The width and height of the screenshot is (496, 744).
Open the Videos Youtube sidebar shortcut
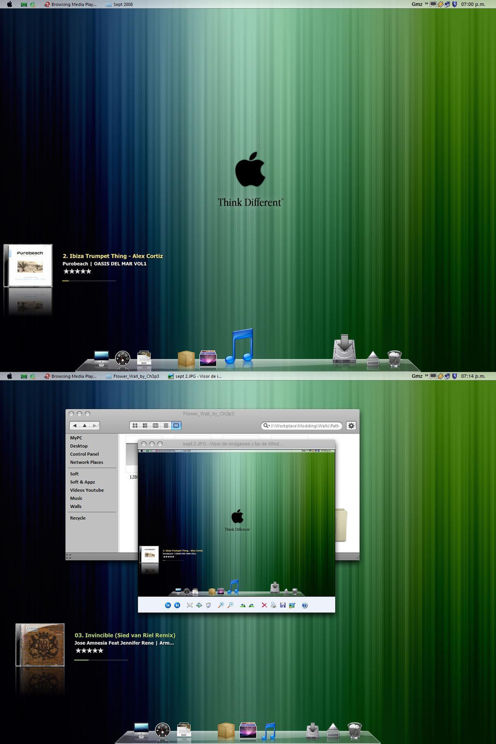[x=87, y=490]
